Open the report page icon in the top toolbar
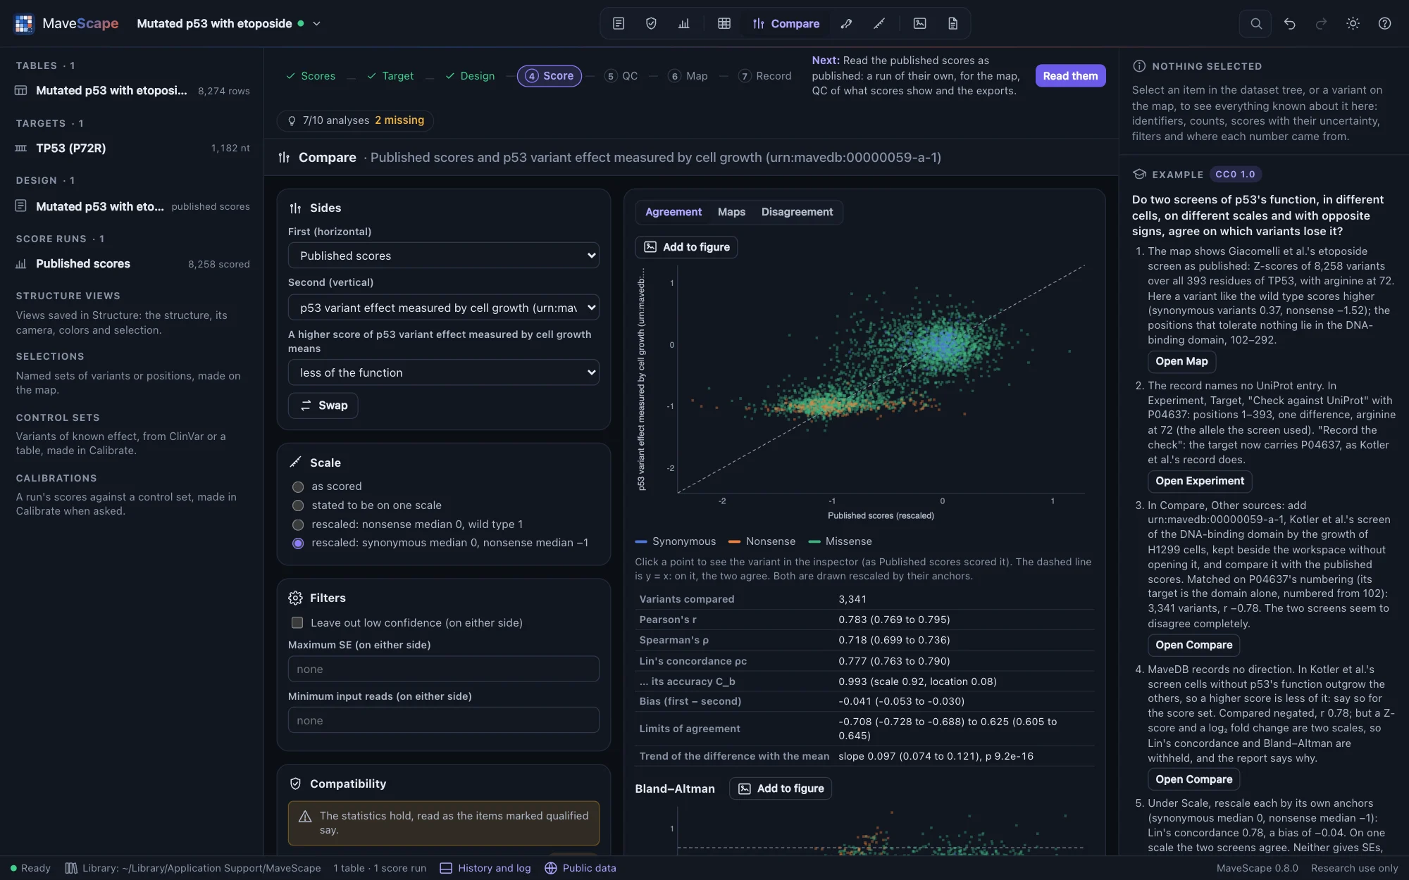 [x=952, y=23]
